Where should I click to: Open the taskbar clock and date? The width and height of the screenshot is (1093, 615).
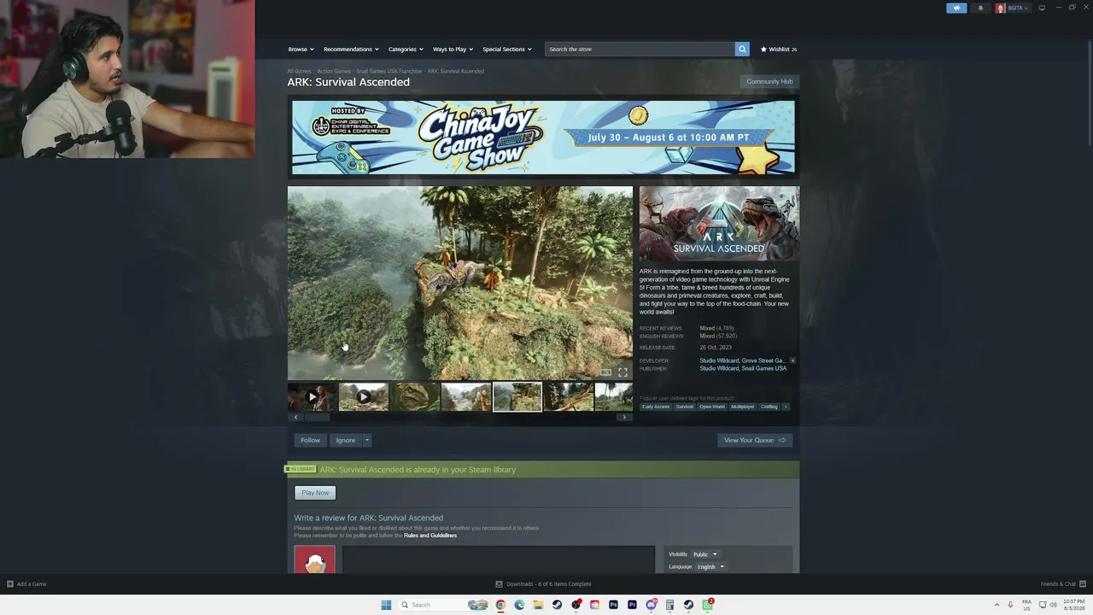tap(1073, 605)
